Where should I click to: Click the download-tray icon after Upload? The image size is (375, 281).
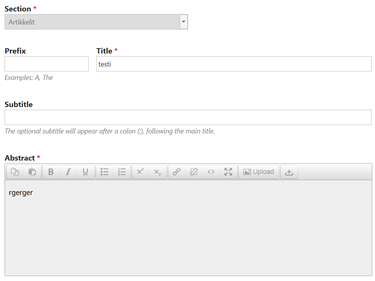coord(289,172)
